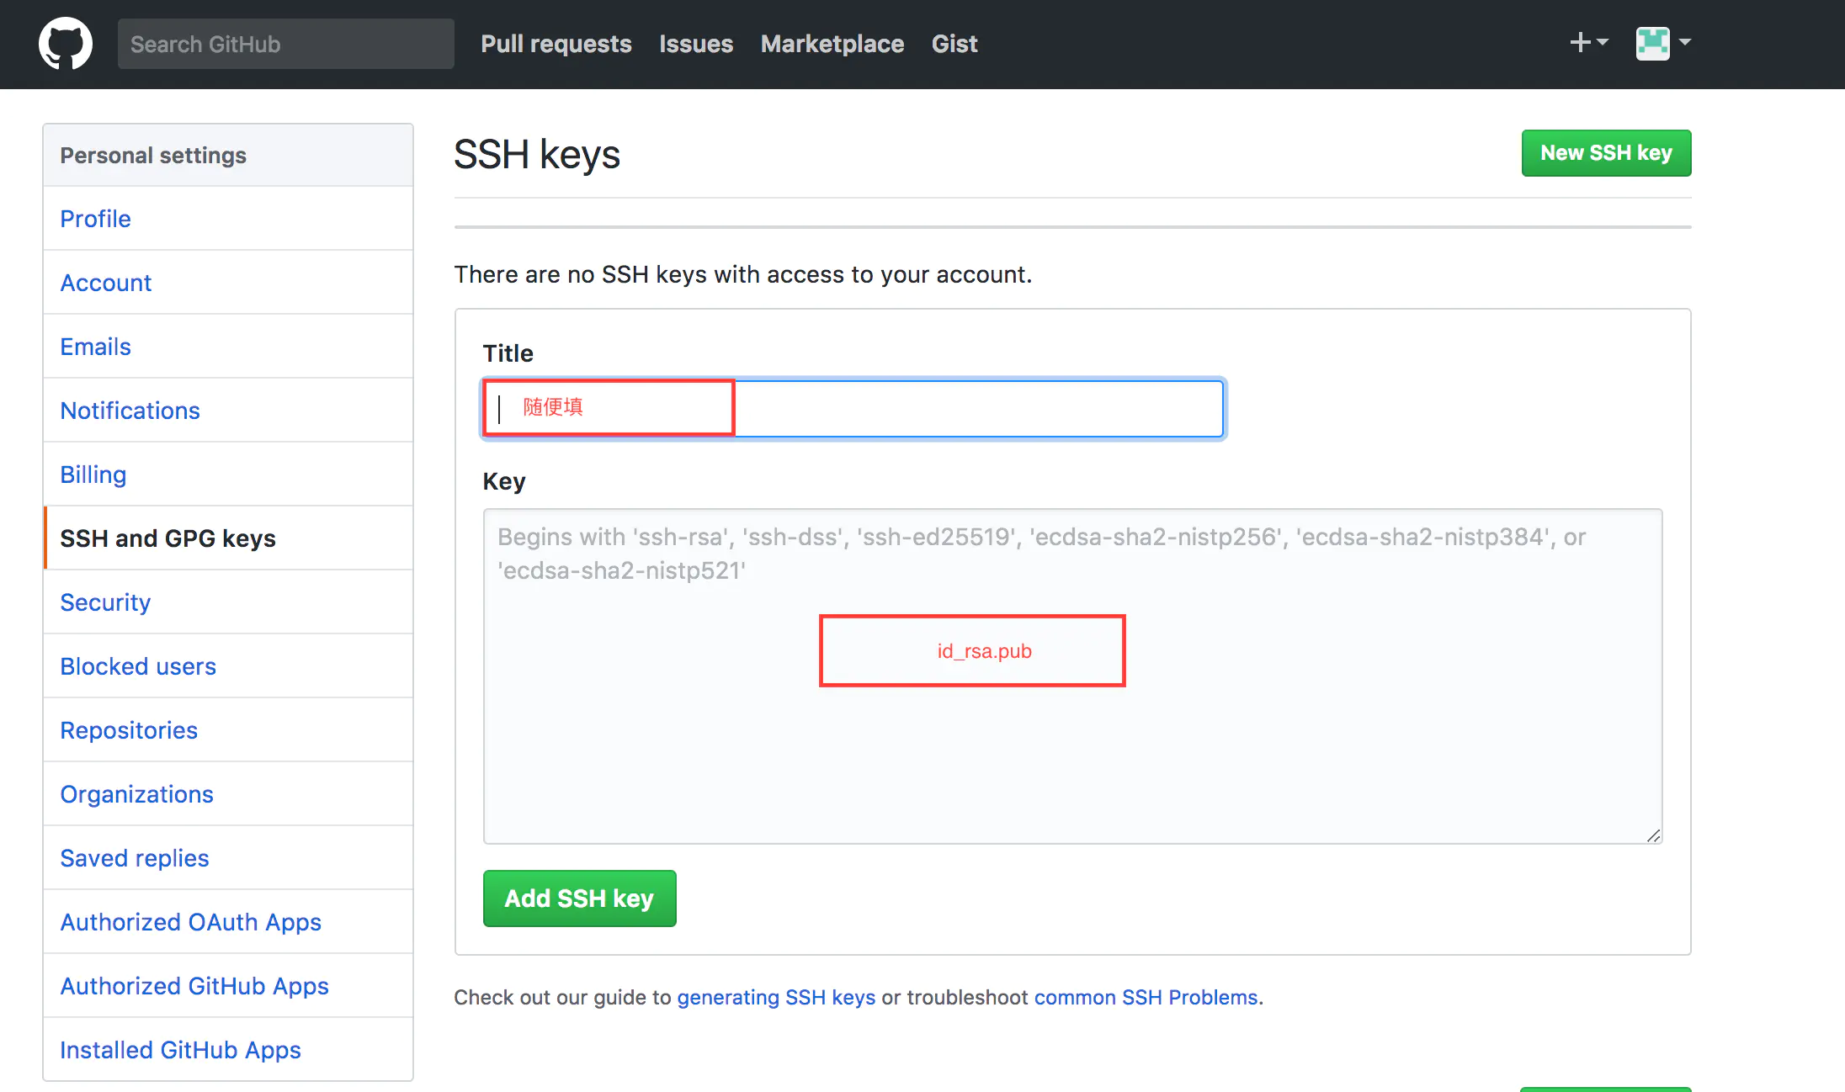Image resolution: width=1845 pixels, height=1092 pixels.
Task: Open Repositories settings
Action: [x=228, y=730]
